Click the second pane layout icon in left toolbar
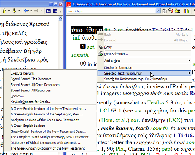This screenshot has height=155, width=195. click(x=55, y=11)
